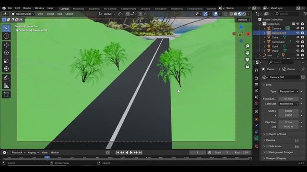Open the Options dropdown in viewport

pyautogui.click(x=244, y=20)
